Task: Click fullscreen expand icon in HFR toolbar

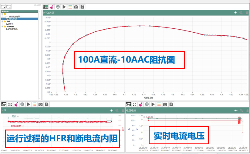Action: (10, 104)
